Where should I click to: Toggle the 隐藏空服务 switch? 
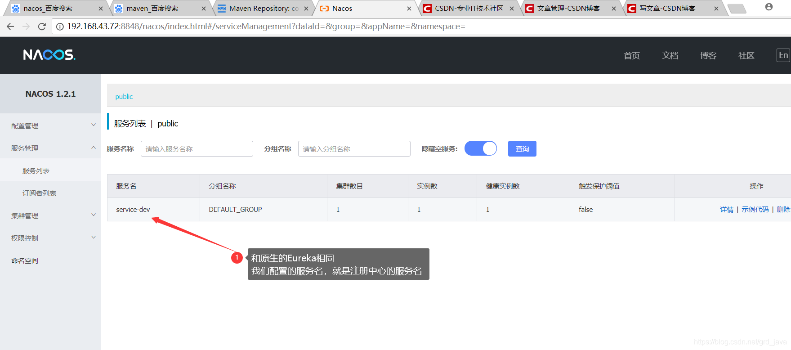(x=481, y=148)
